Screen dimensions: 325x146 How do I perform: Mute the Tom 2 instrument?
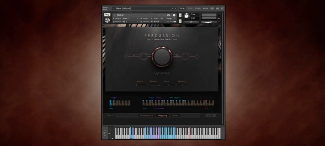coord(180,21)
